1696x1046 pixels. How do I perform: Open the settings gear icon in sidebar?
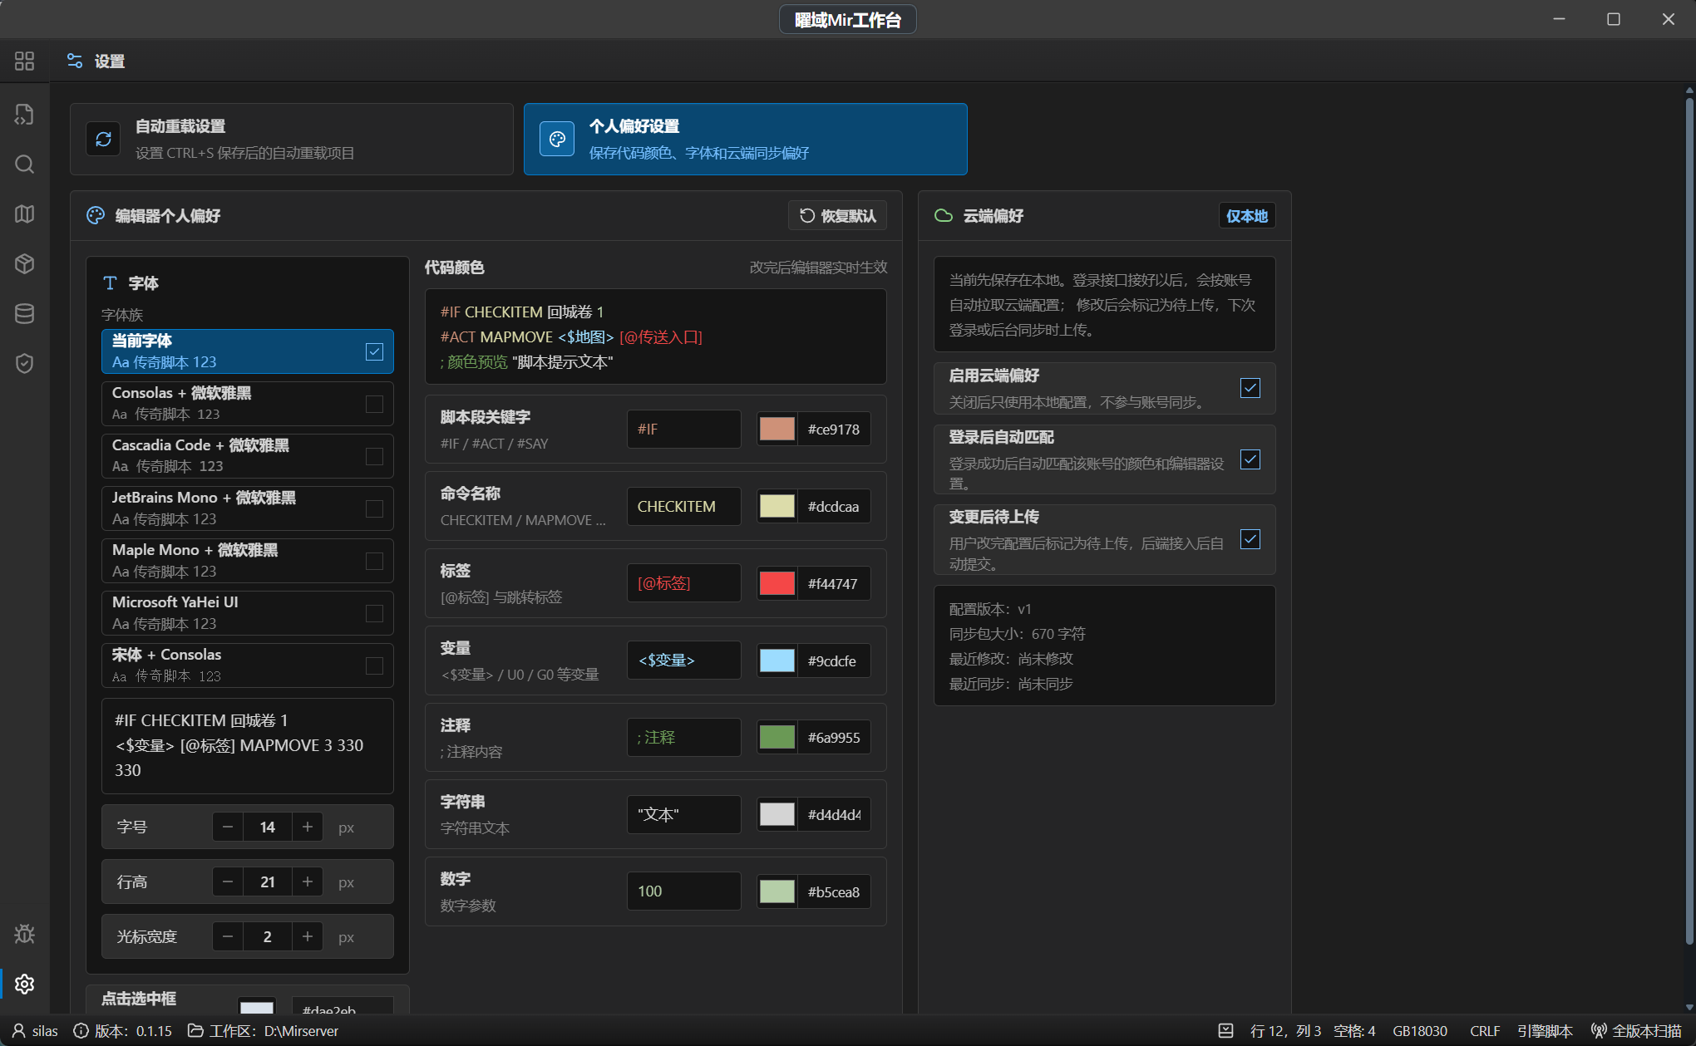click(x=24, y=984)
